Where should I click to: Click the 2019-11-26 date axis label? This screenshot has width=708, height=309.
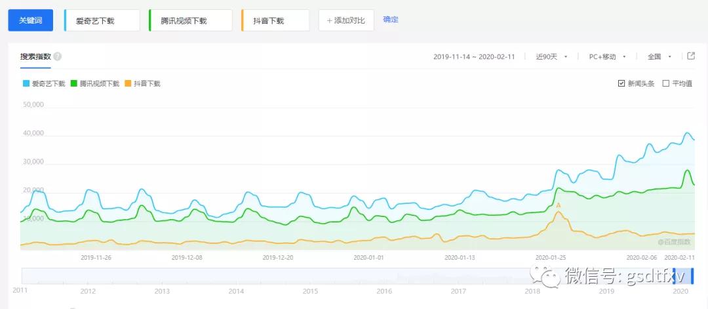(96, 257)
